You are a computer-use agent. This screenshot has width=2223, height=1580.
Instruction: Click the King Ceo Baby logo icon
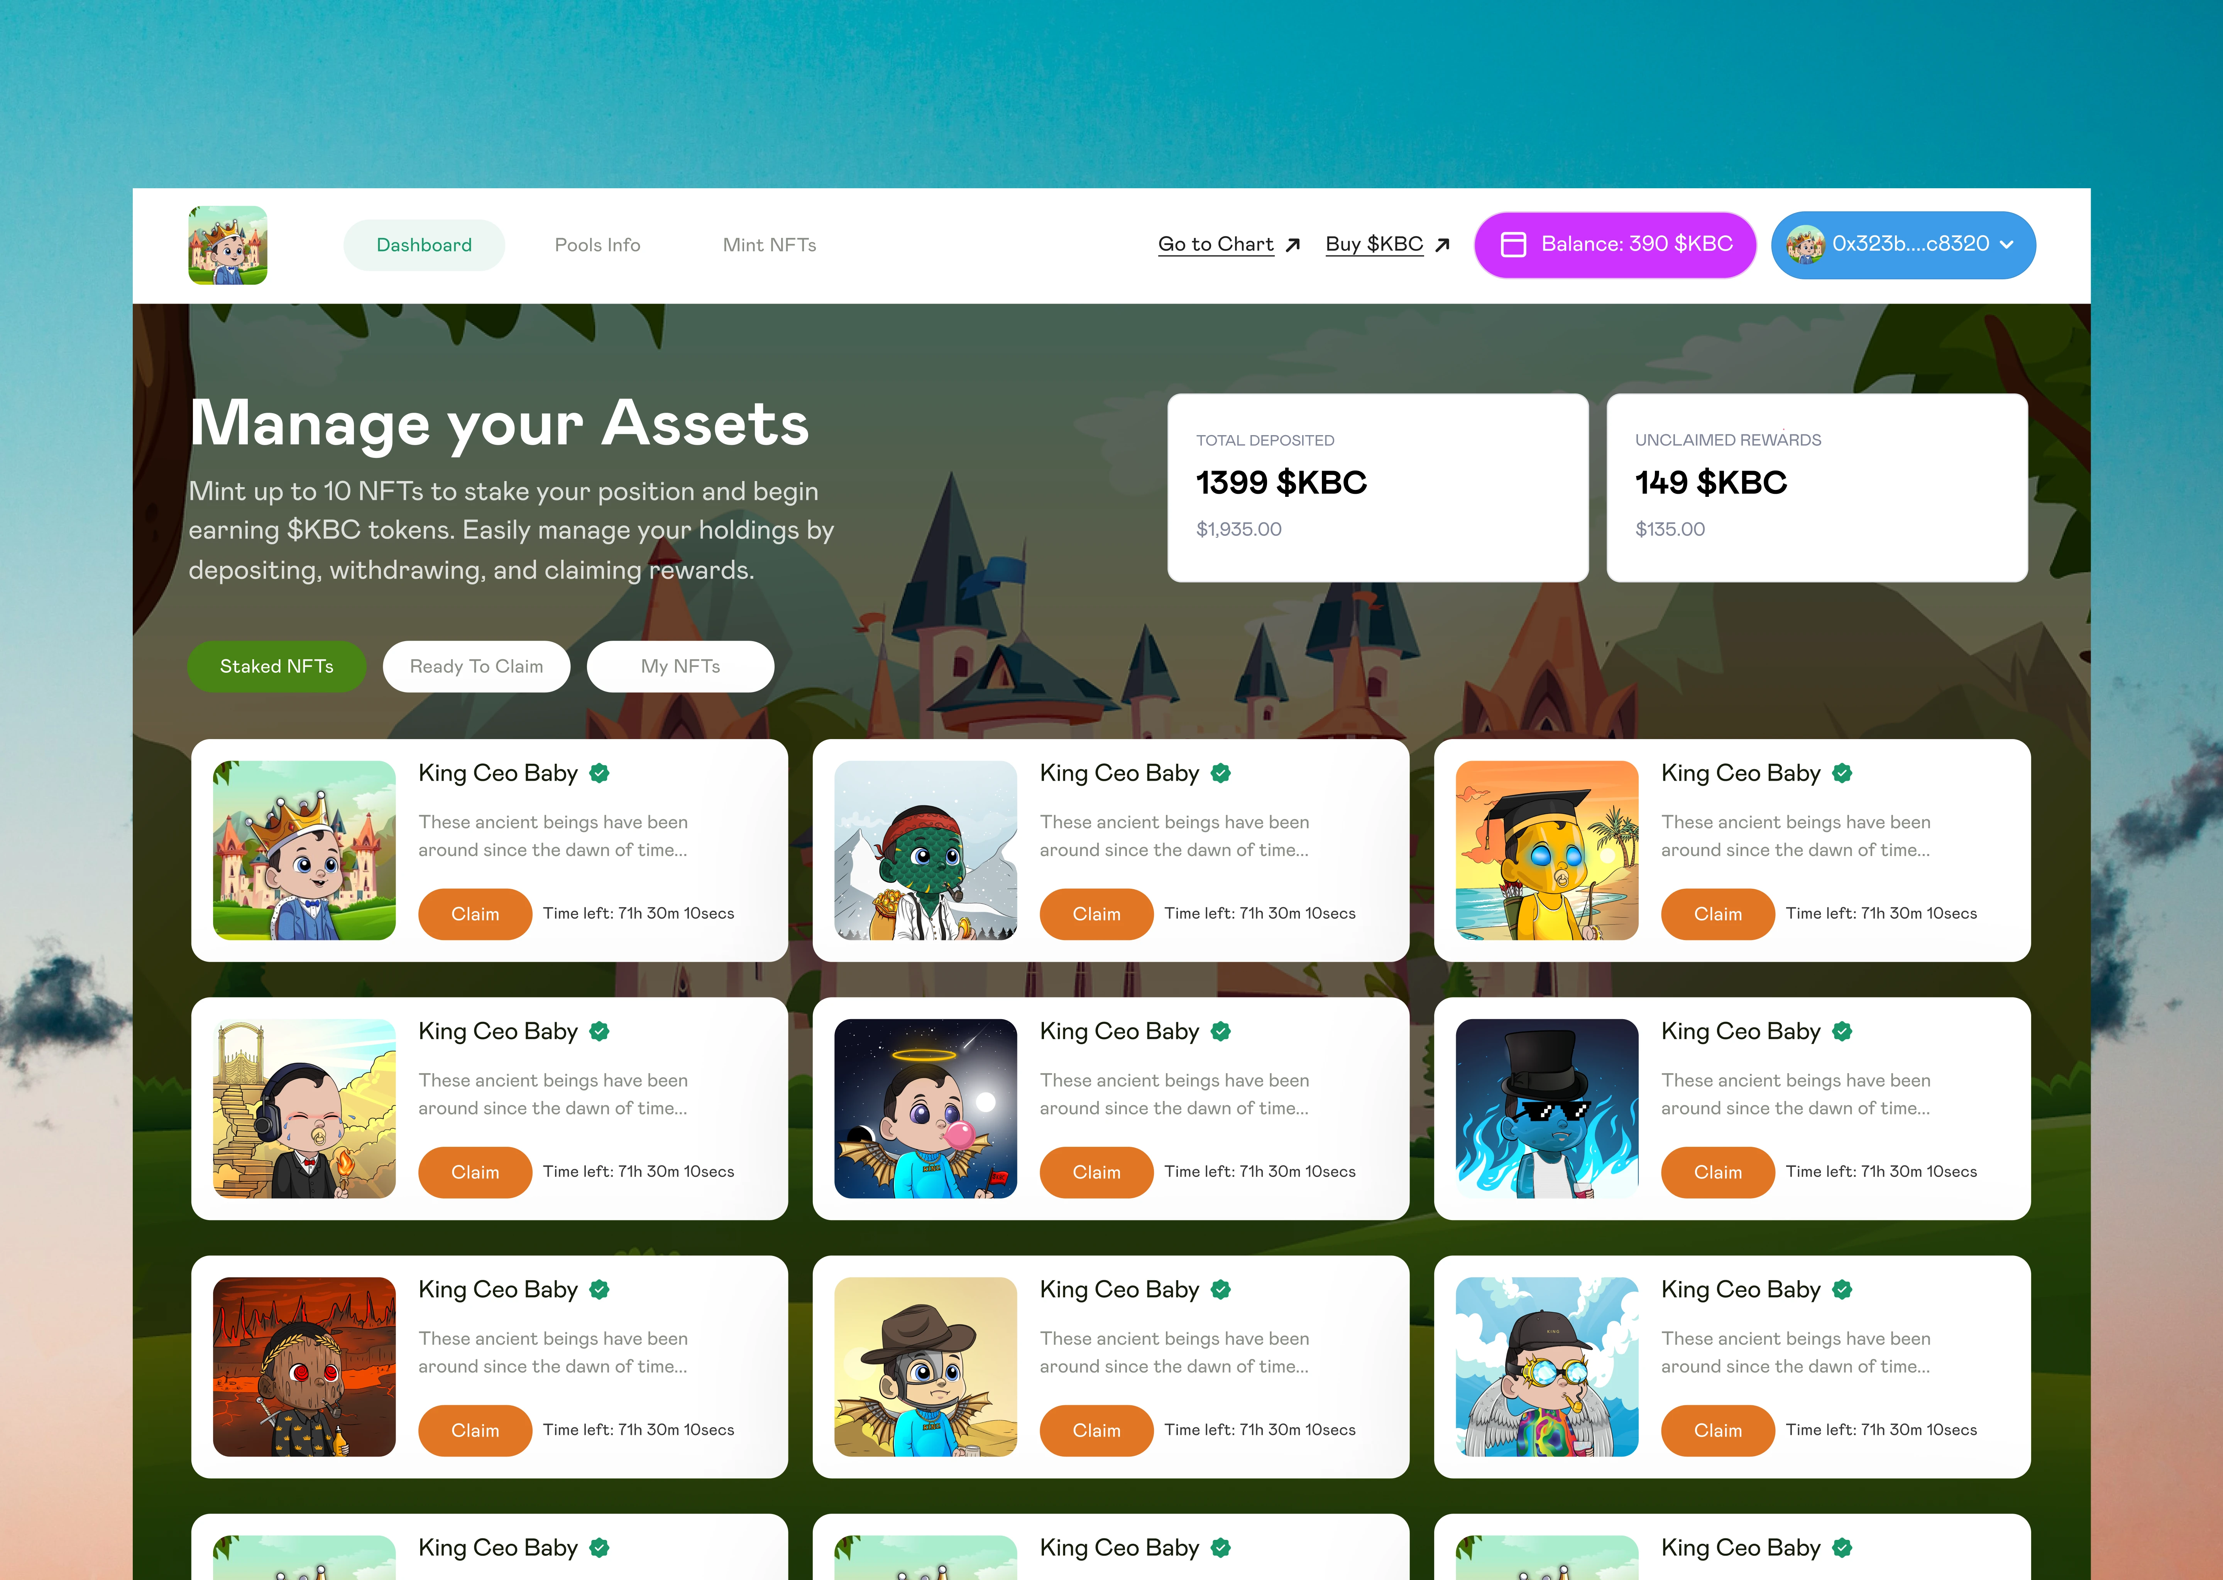click(x=228, y=245)
